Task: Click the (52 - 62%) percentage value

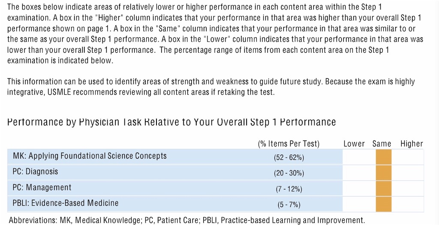Action: [289, 158]
